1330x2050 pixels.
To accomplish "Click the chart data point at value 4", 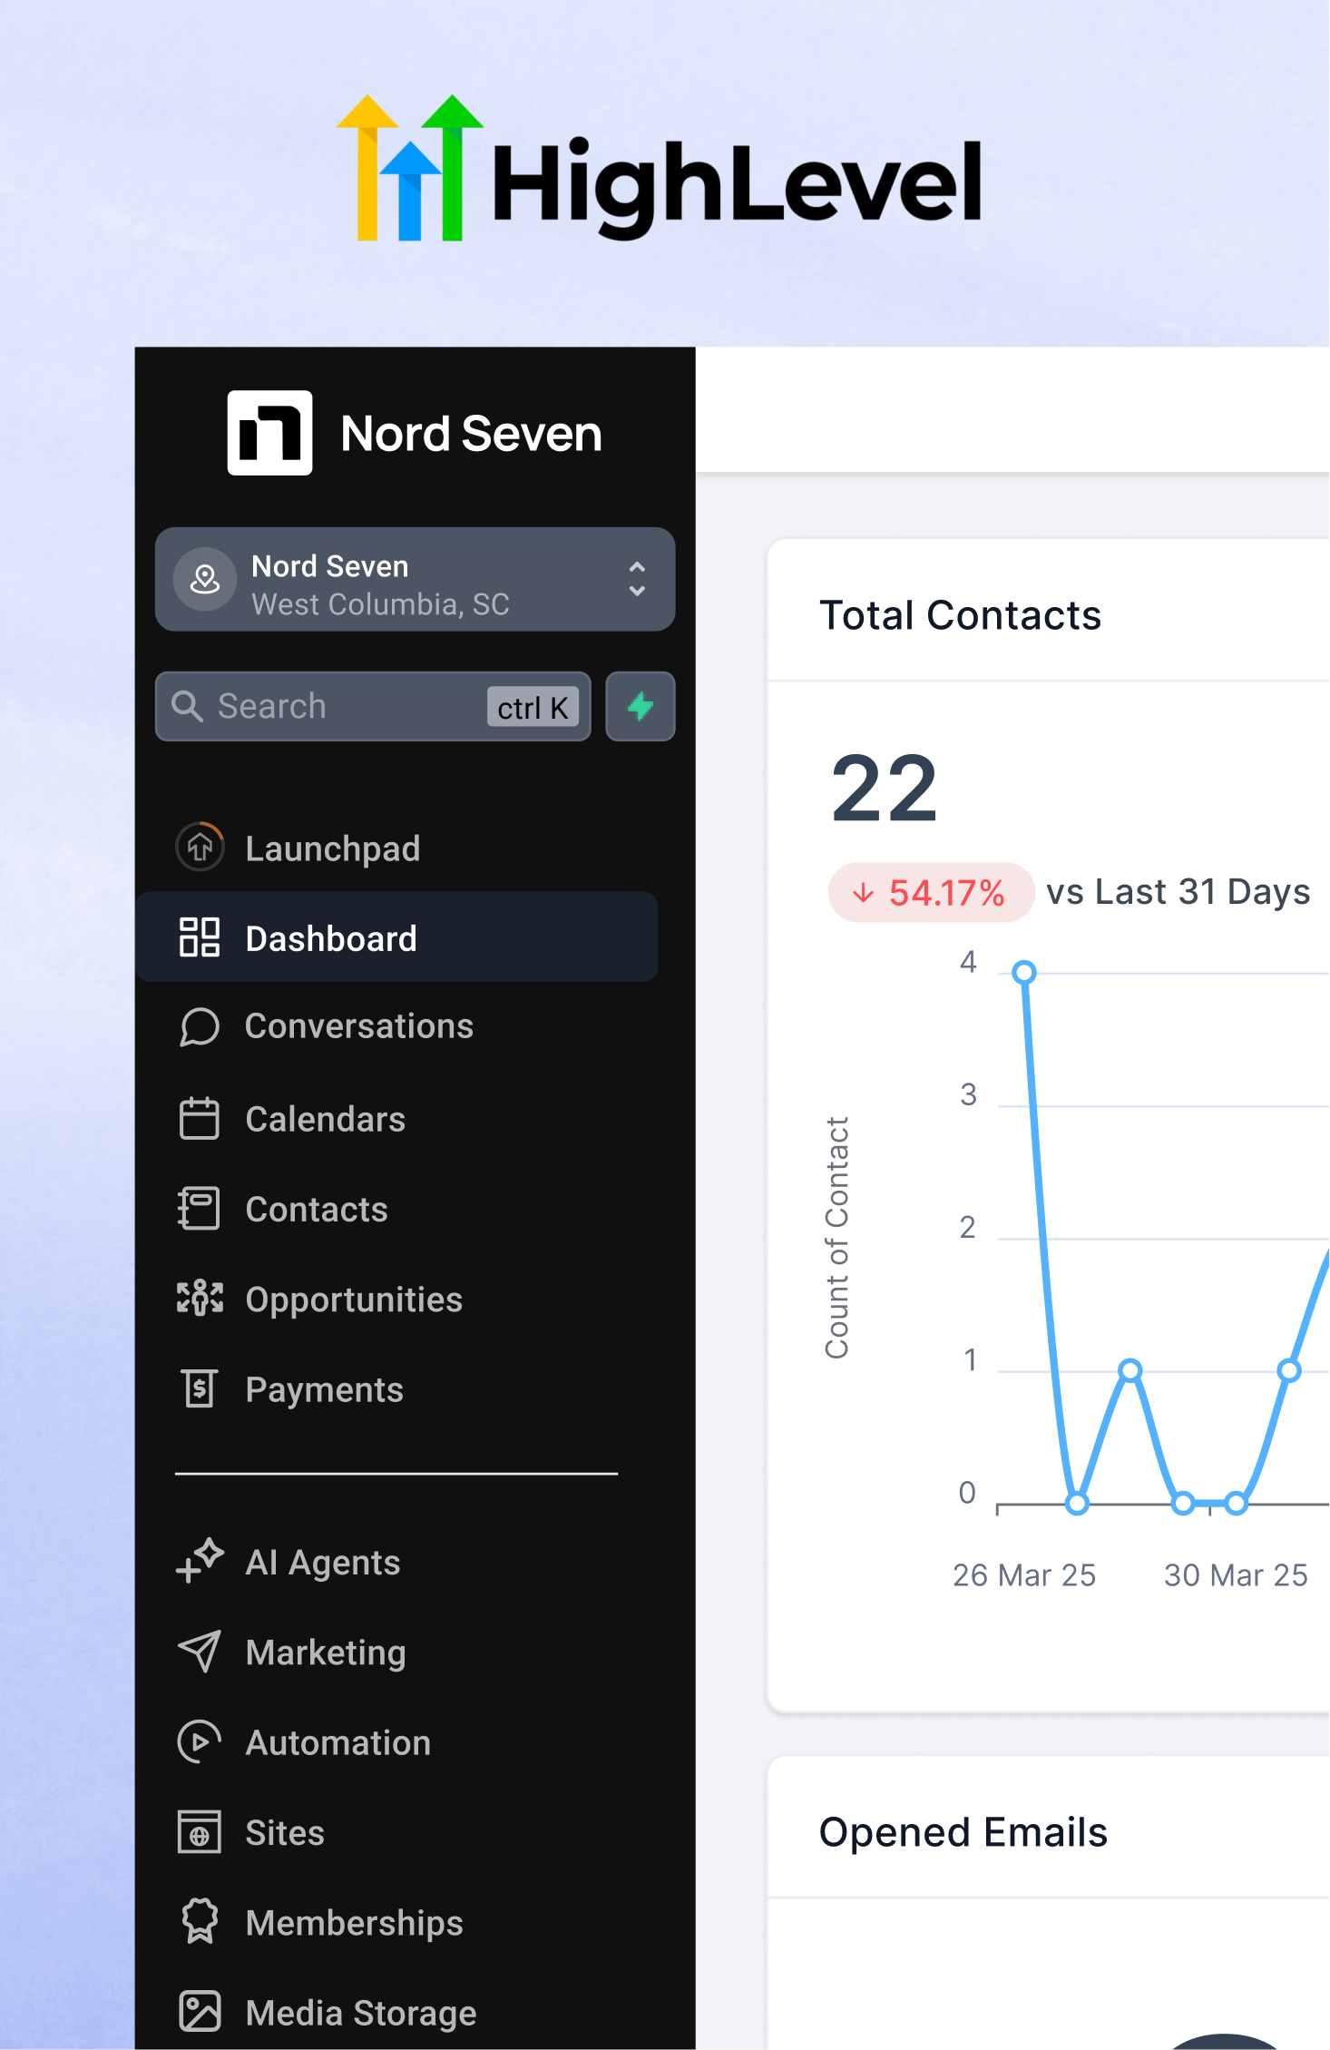I will click(1024, 972).
